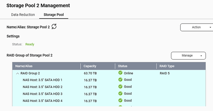Click the green Good status icon for HDD 4
213x111 pixels.
point(120,101)
